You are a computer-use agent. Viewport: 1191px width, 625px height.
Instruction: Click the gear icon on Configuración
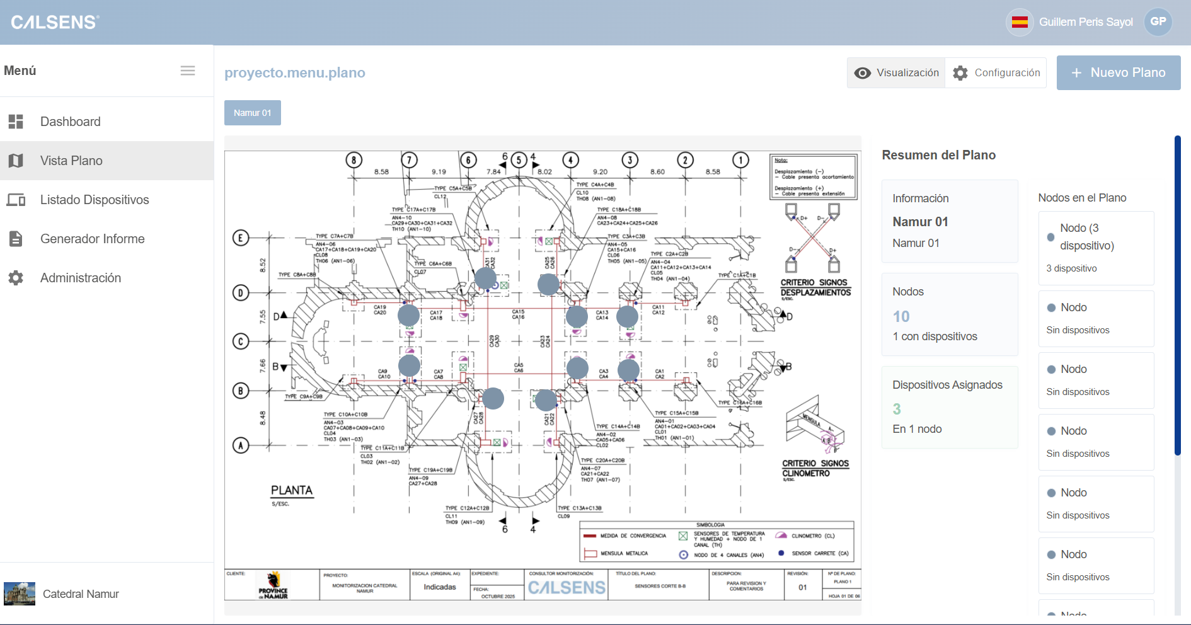(960, 72)
